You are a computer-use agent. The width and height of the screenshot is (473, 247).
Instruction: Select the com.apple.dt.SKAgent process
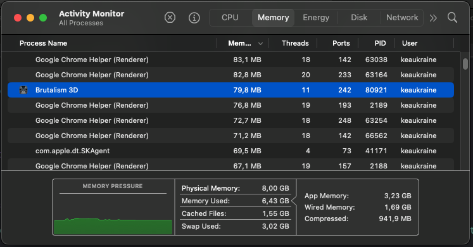[x=230, y=151]
